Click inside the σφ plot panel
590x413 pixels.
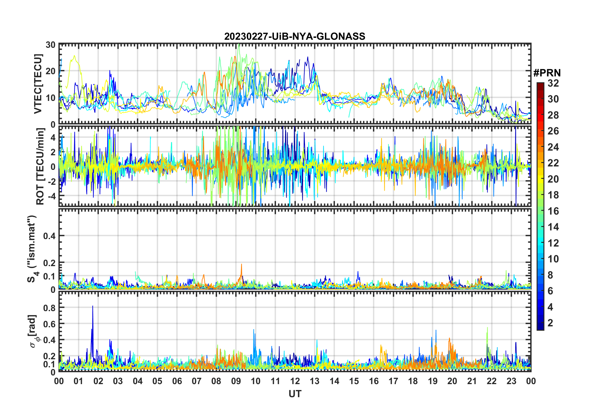click(x=295, y=331)
